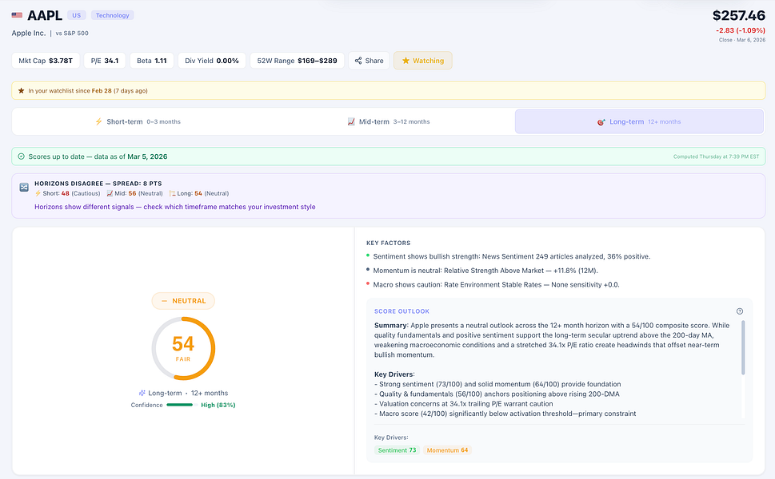Open the Score Outlook help icon

coord(740,311)
